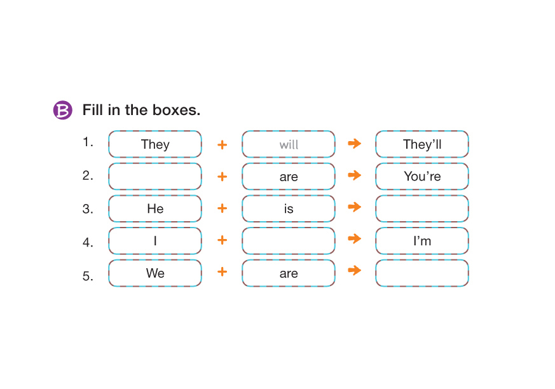Image resolution: width=555 pixels, height=389 pixels.
Task: Click the orange arrow pointing to You're
Action: (x=355, y=175)
